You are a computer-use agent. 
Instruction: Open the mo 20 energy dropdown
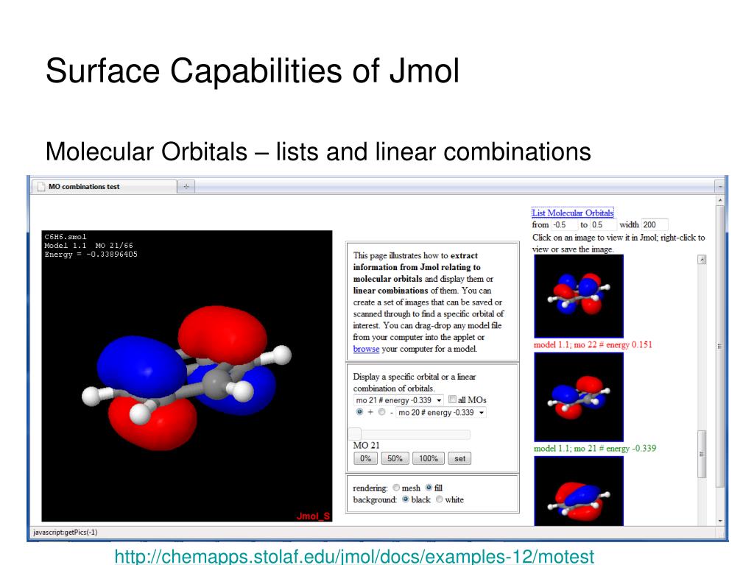440,412
